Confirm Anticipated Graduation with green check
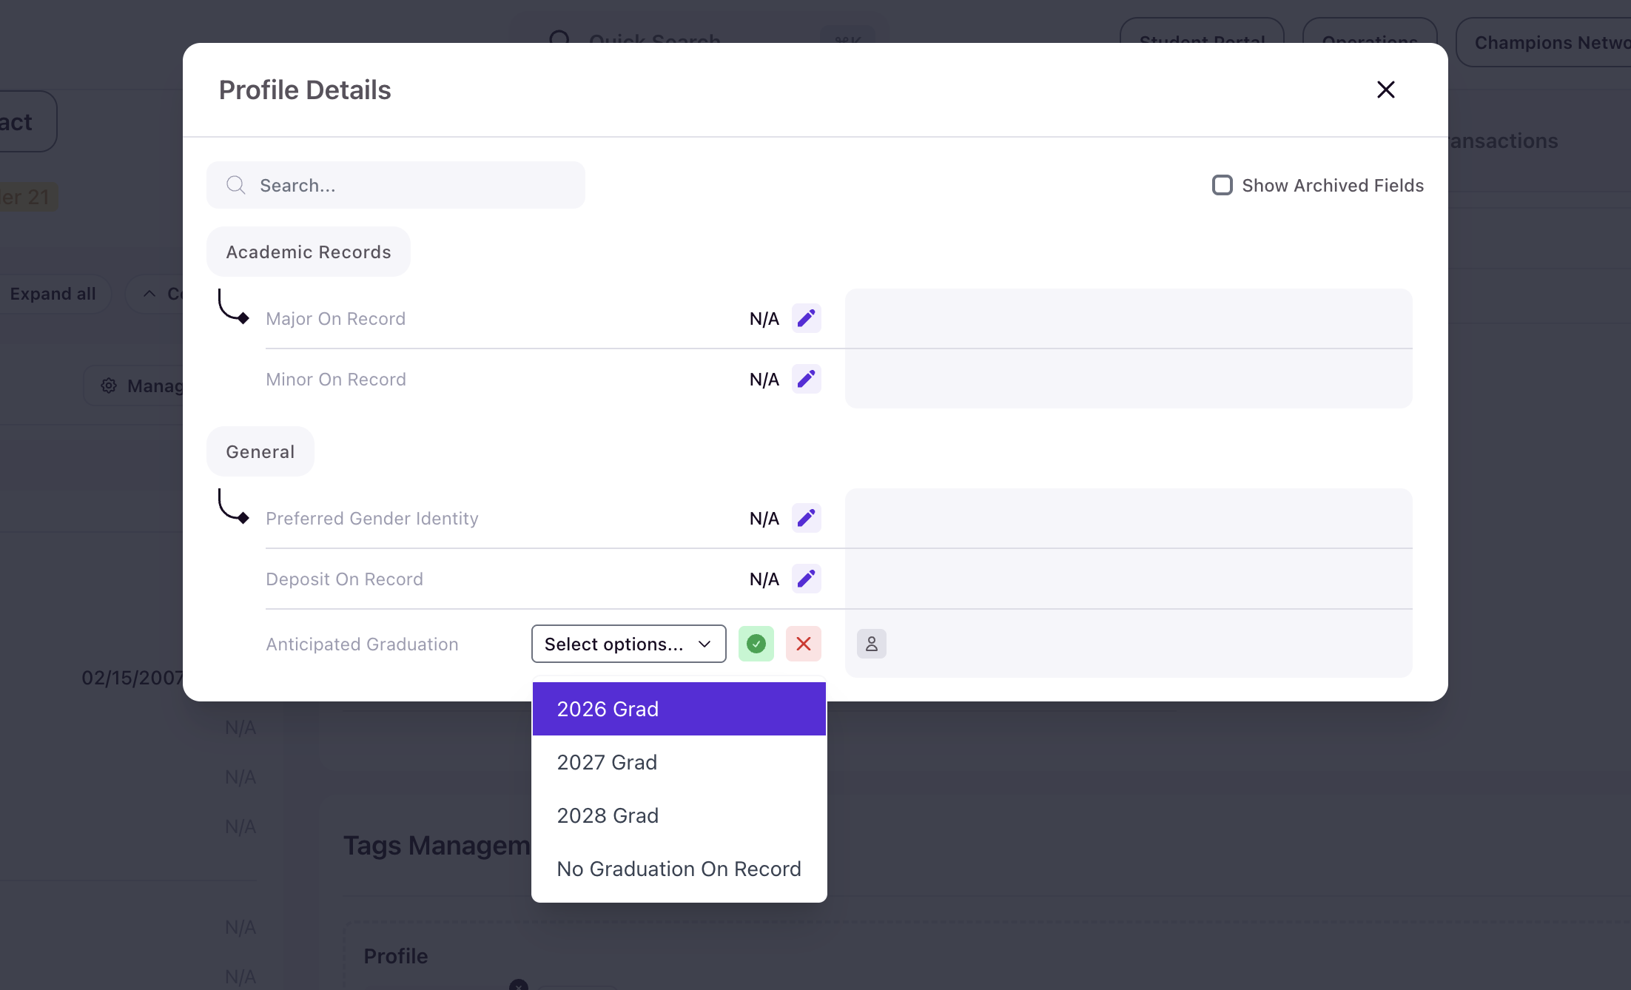 [756, 644]
